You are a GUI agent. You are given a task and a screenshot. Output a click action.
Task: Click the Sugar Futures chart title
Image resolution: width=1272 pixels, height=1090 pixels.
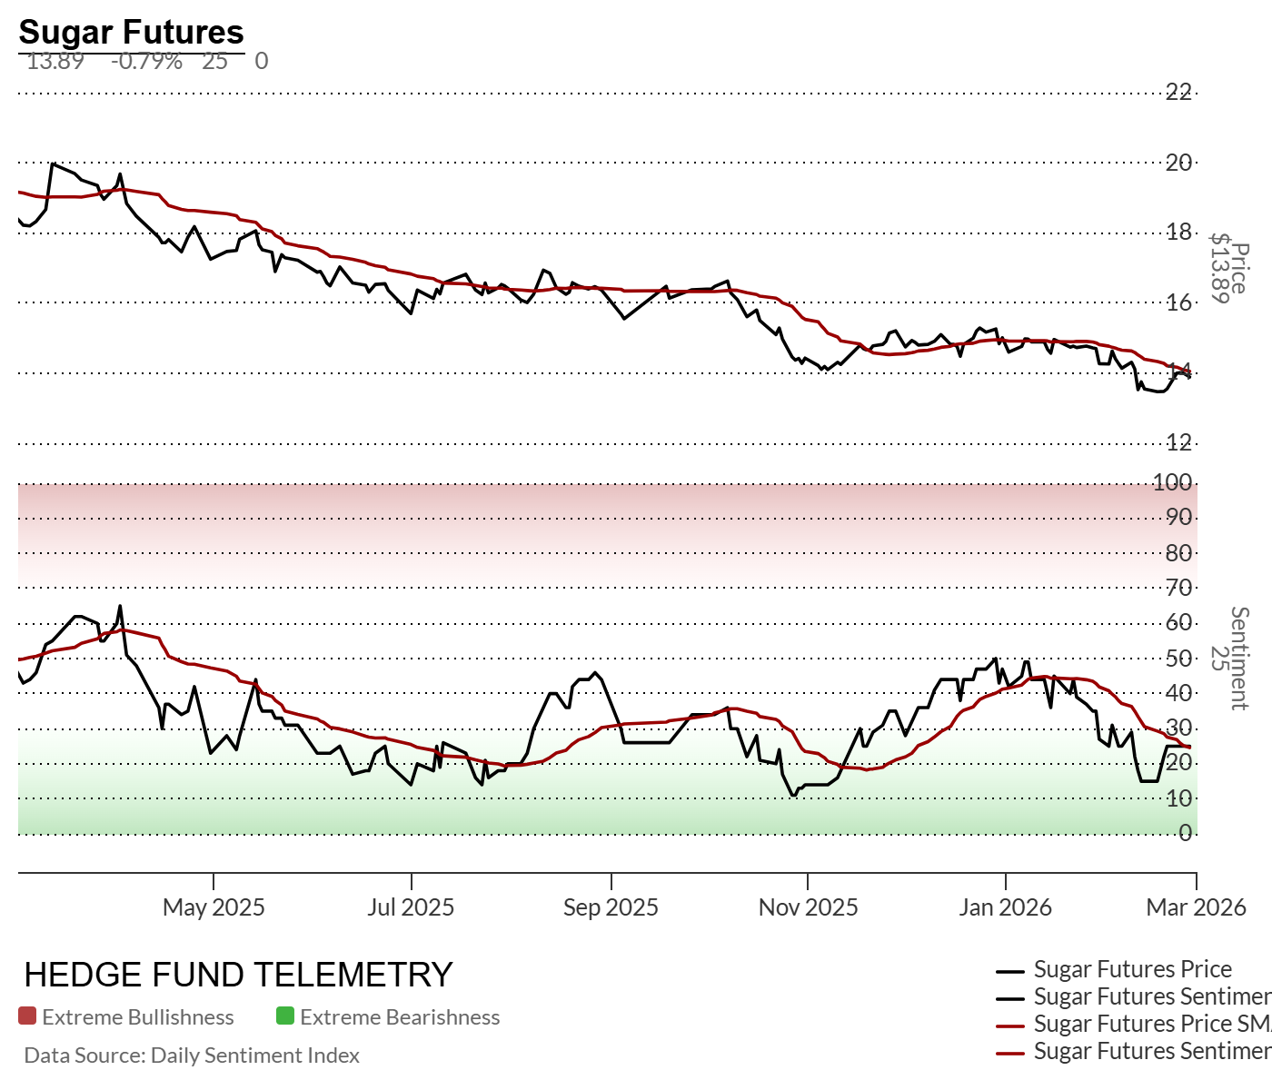[132, 33]
